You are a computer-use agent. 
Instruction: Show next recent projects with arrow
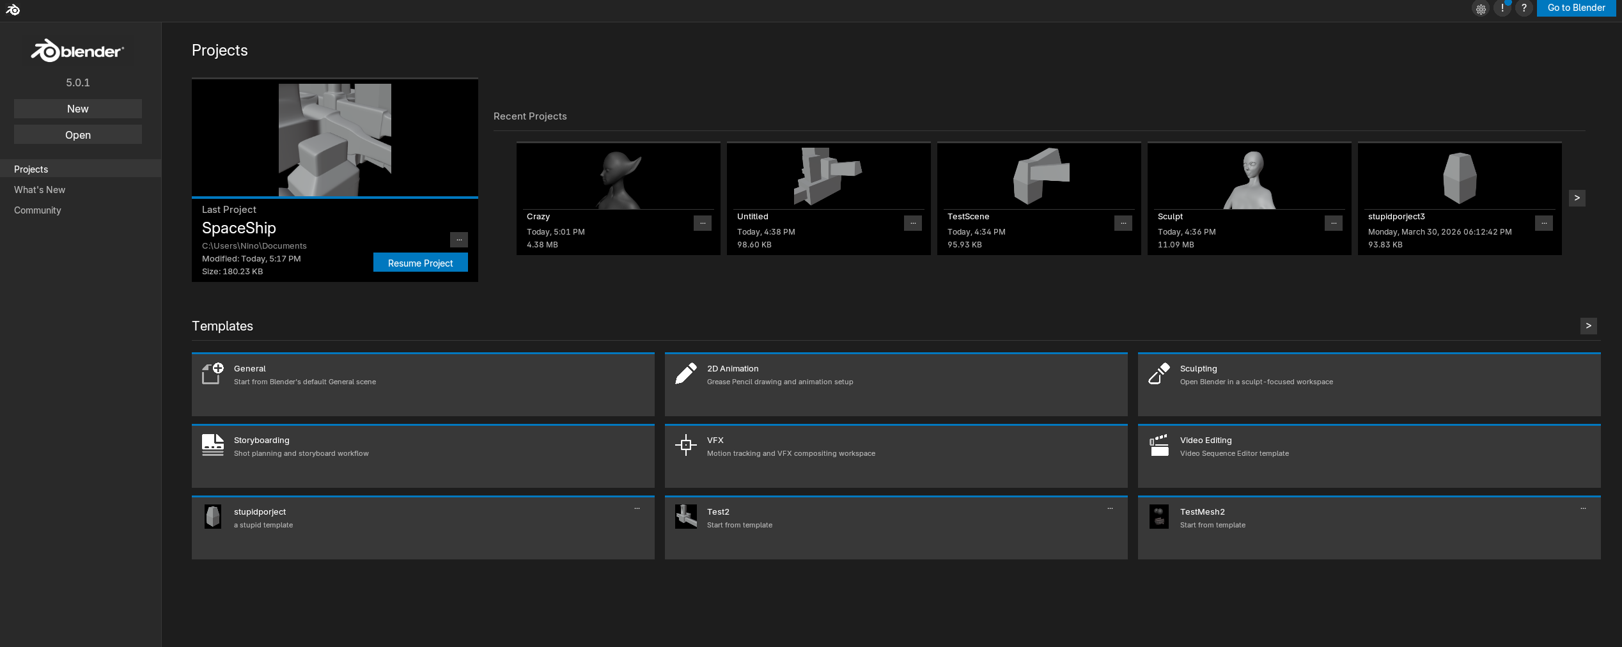[1577, 198]
